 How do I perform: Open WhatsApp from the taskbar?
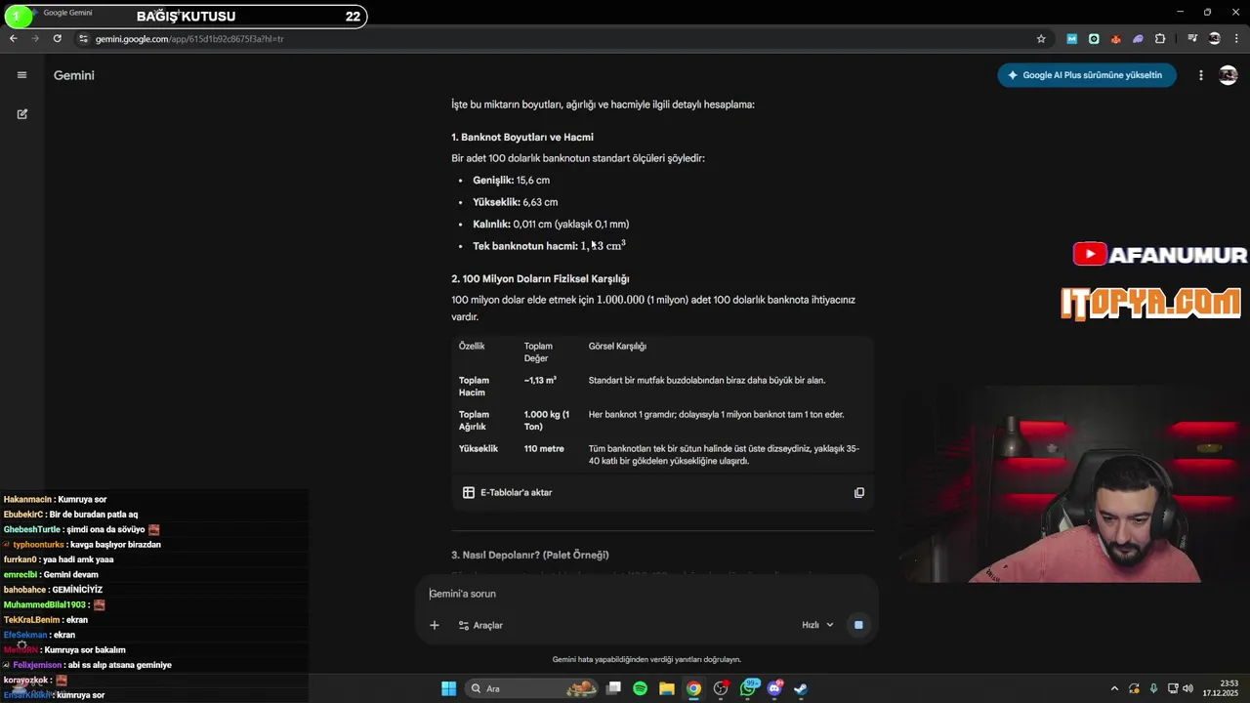tap(749, 688)
